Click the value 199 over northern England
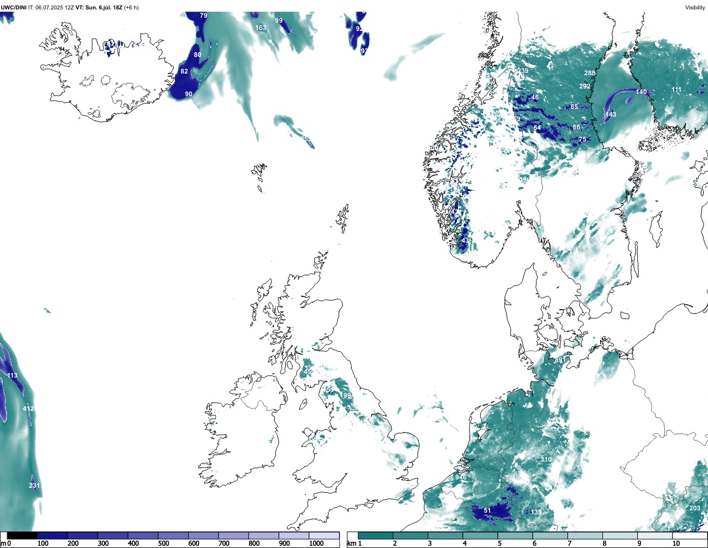 (x=346, y=395)
